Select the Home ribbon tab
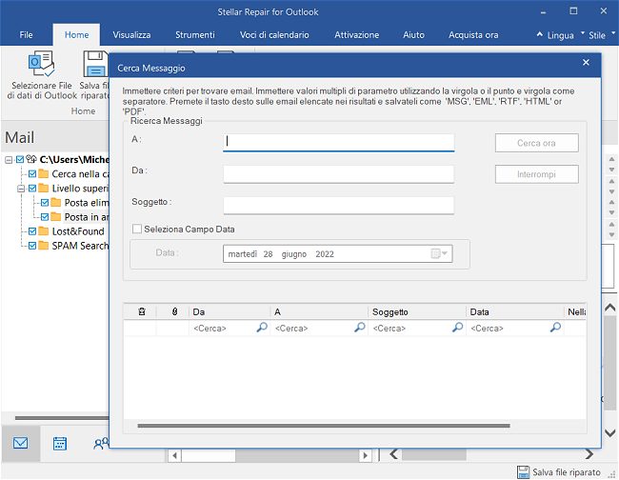This screenshot has height=480, width=619. (x=76, y=34)
